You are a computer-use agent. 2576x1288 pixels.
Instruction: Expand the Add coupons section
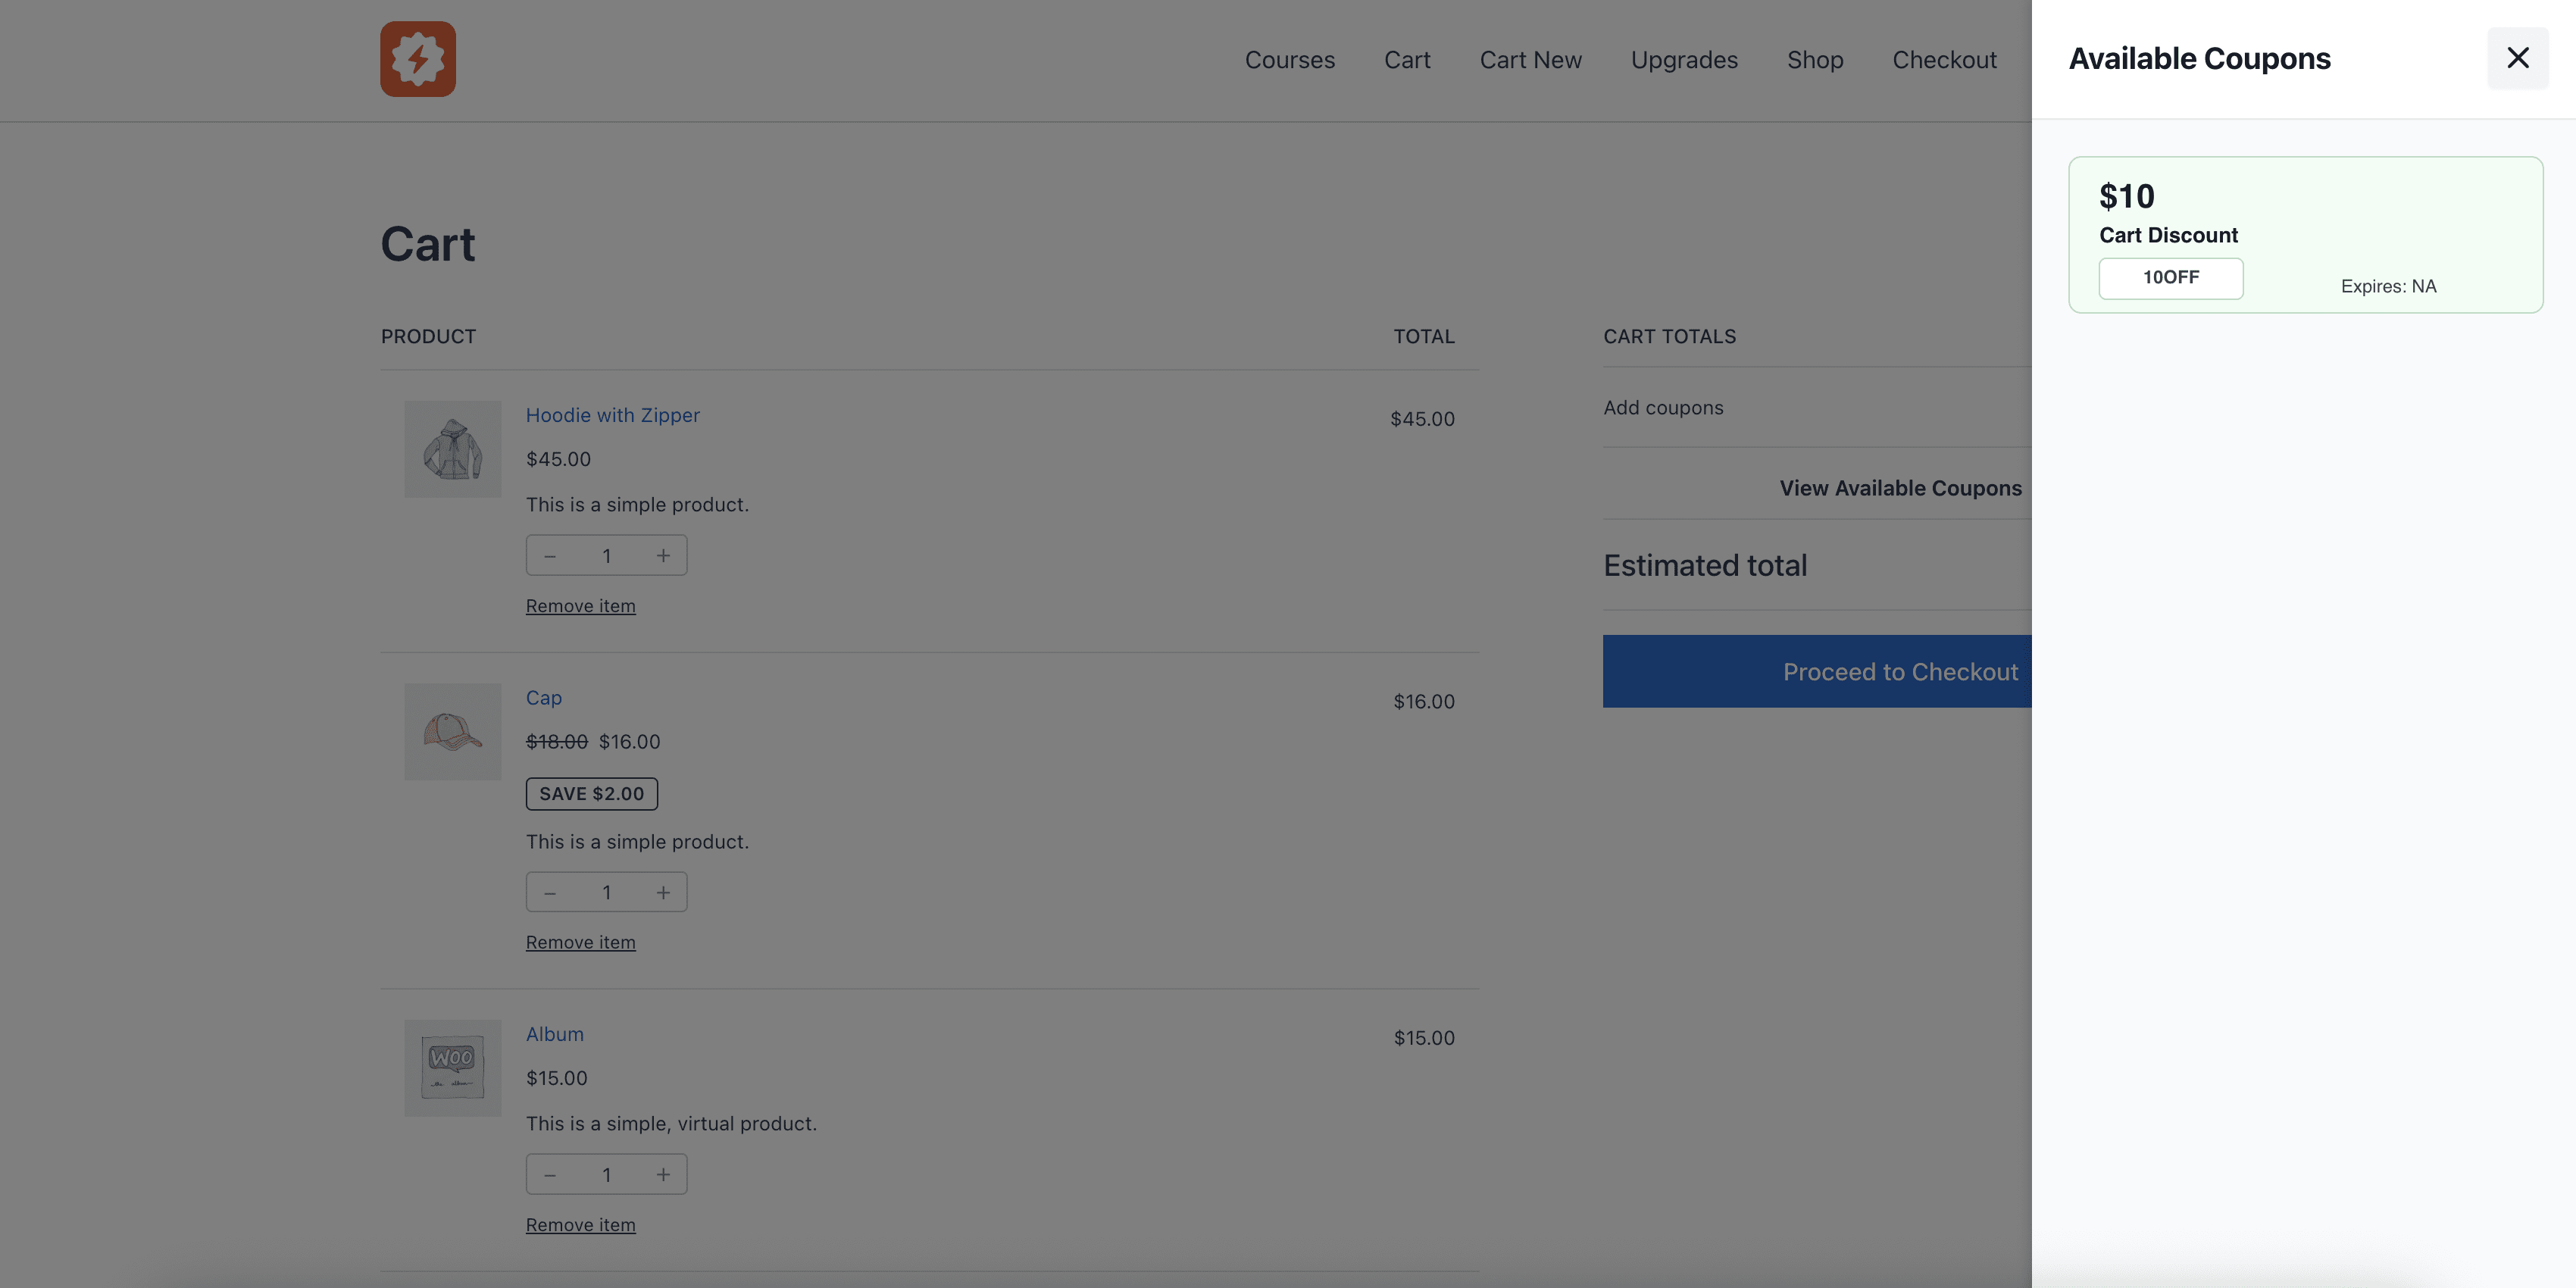(1663, 408)
